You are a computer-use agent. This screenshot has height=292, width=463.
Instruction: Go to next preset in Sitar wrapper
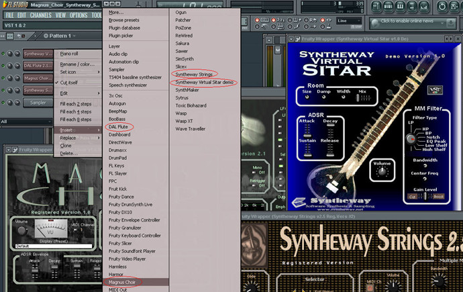coord(451,39)
